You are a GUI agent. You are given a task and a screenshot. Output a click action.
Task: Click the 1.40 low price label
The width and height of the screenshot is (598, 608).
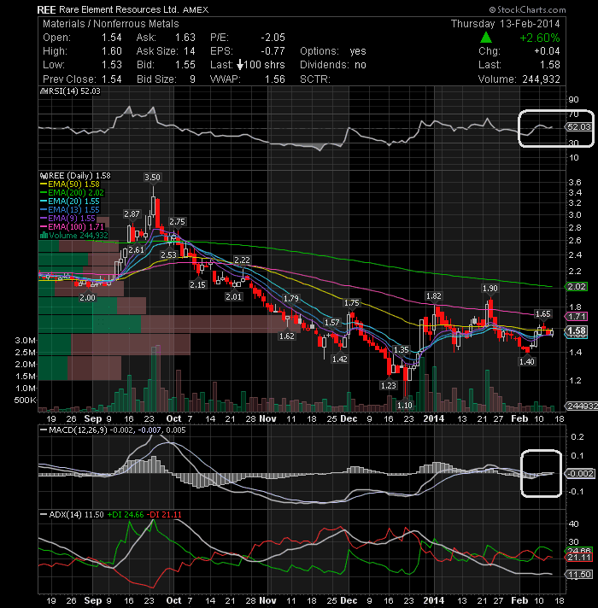(x=526, y=362)
